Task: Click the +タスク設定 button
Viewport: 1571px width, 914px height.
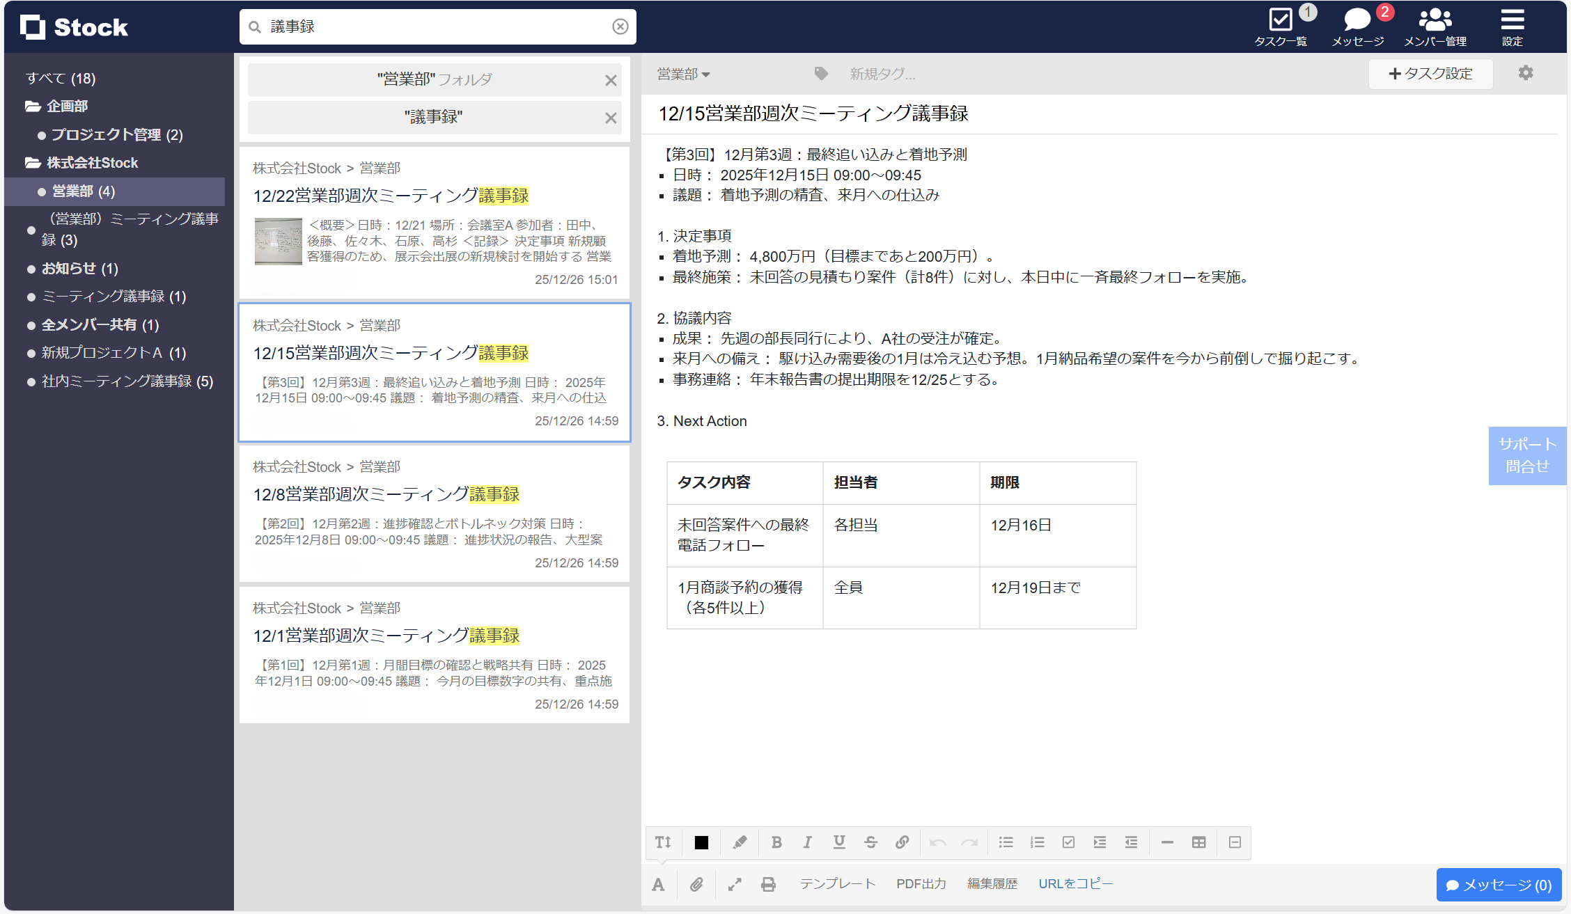Action: 1430,73
